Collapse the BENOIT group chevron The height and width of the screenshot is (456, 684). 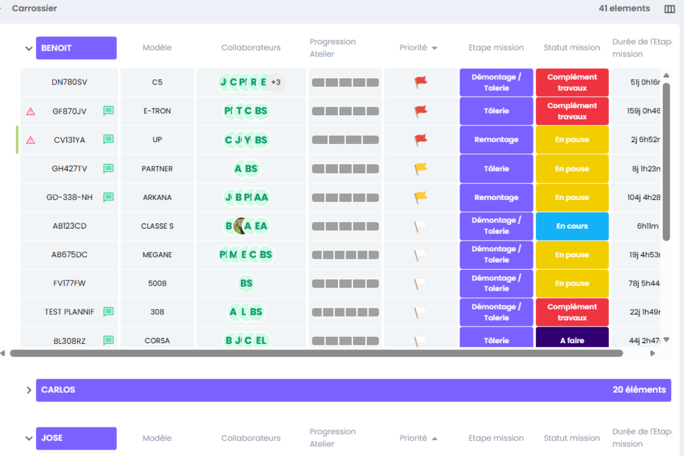point(29,48)
